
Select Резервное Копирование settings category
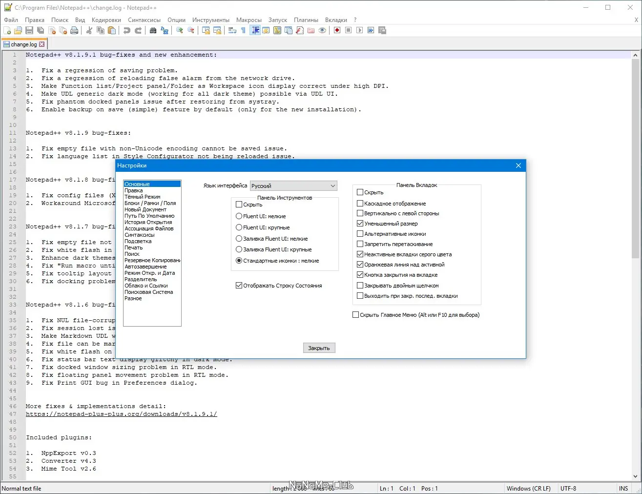coord(152,260)
